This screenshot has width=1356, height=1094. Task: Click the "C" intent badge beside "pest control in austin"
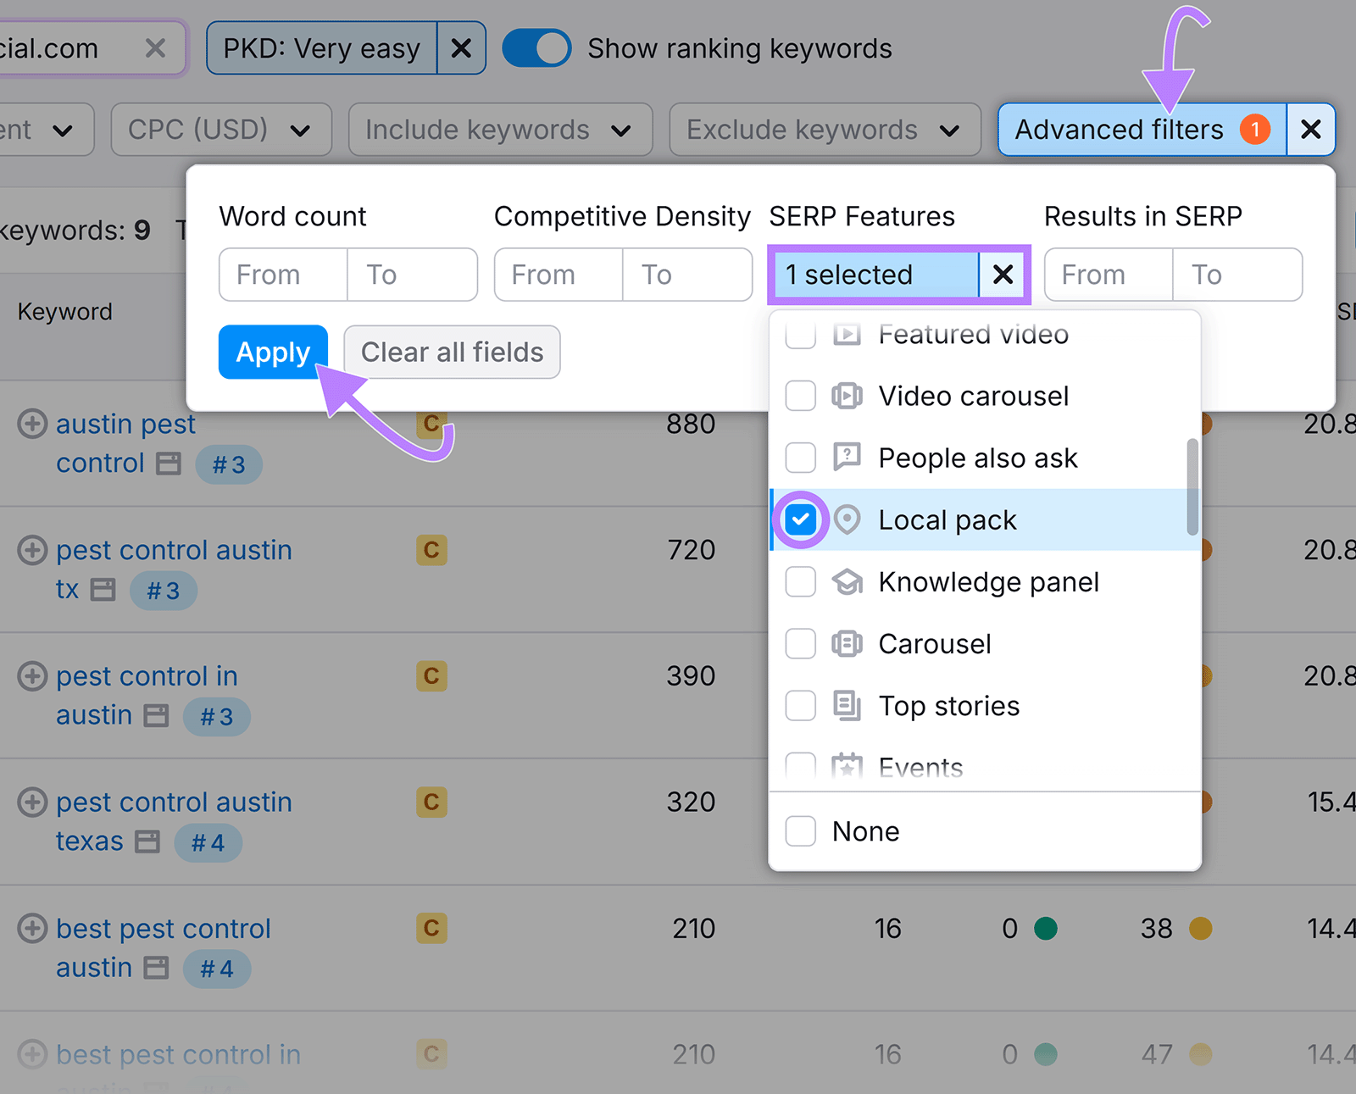(x=431, y=675)
